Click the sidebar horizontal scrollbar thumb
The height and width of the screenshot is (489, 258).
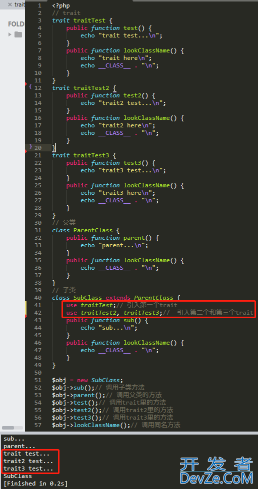[8, 428]
